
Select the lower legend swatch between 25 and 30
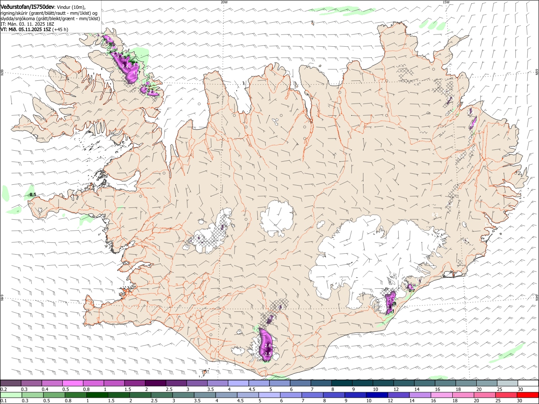click(506, 395)
